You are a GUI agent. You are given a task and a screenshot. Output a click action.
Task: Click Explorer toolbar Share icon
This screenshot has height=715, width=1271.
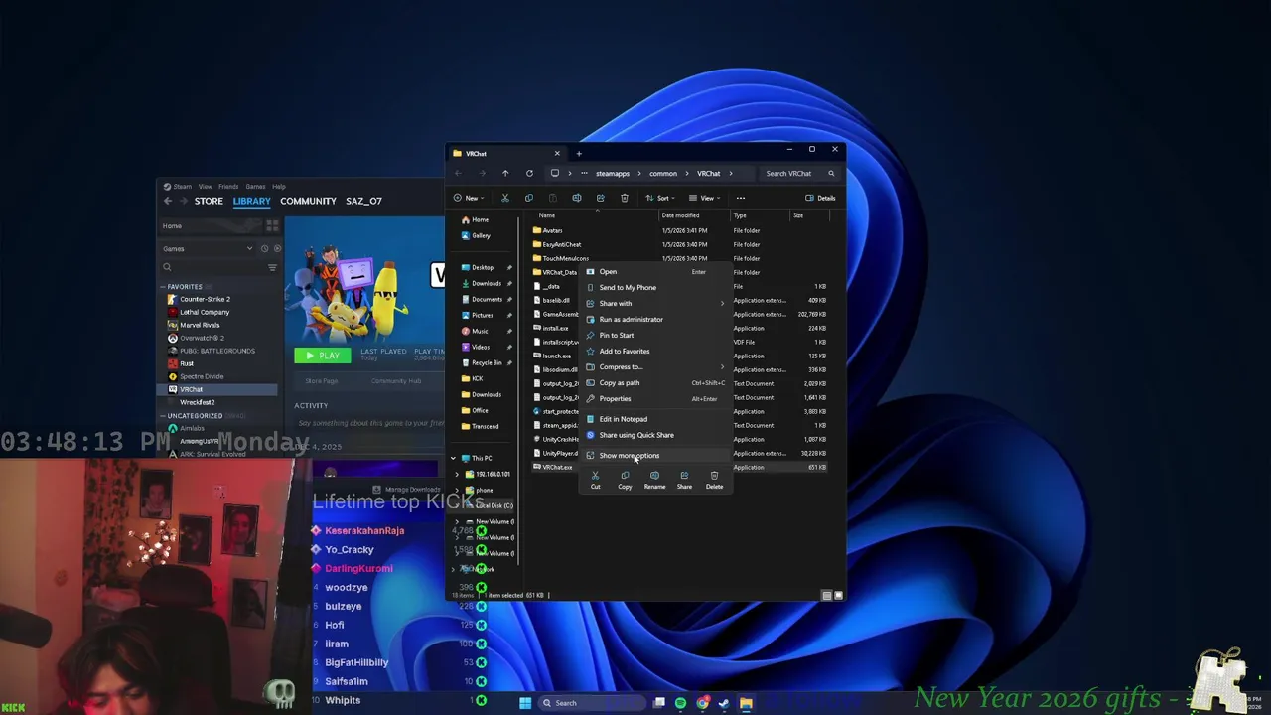click(x=600, y=198)
